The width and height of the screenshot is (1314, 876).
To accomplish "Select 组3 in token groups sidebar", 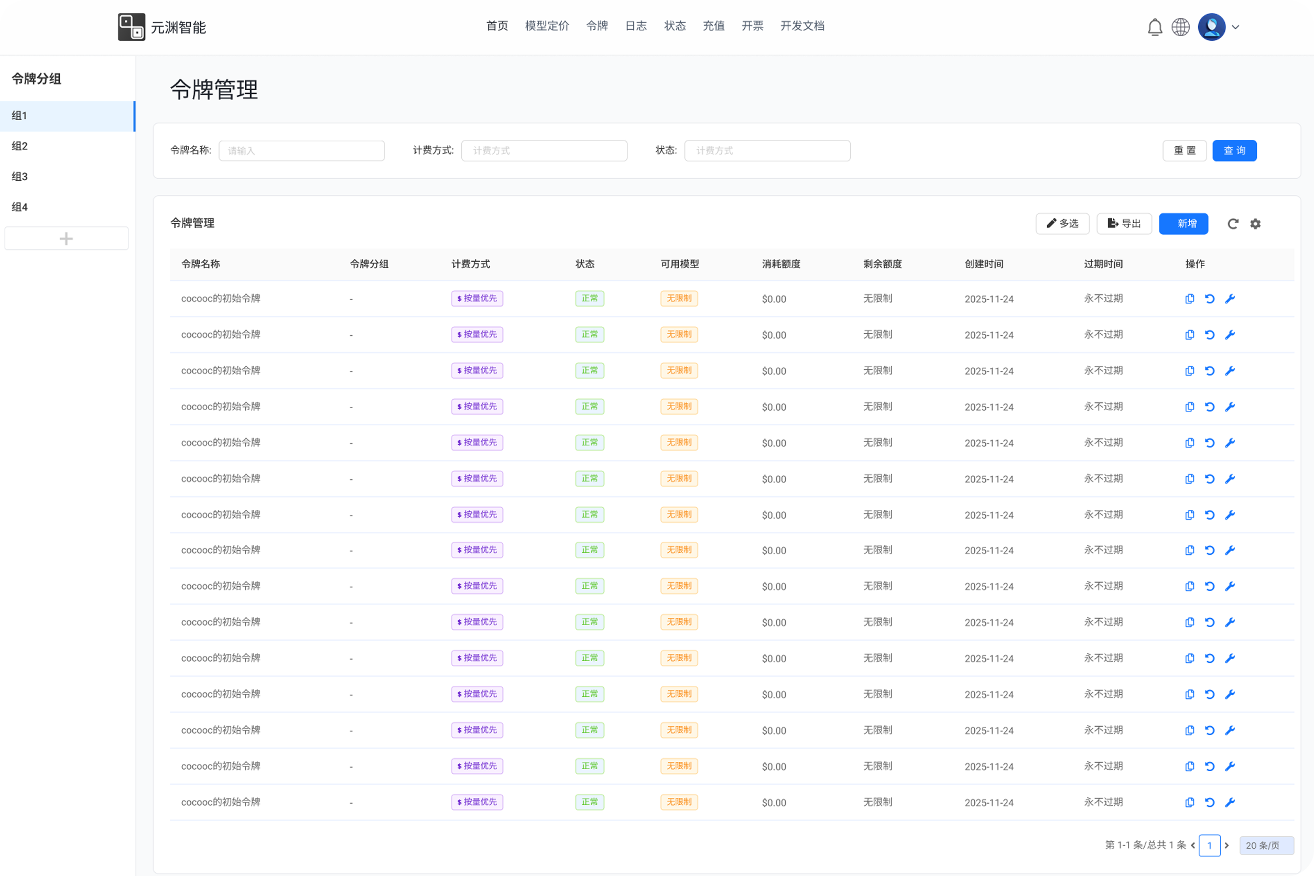I will [x=20, y=177].
